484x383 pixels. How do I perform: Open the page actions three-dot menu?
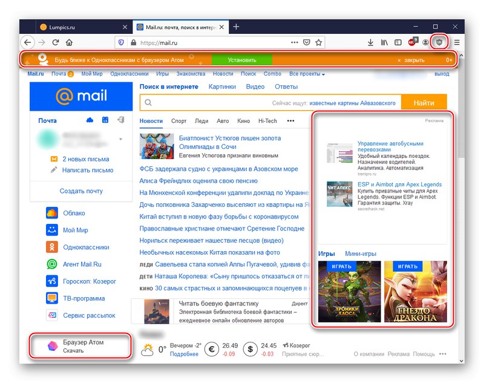pyautogui.click(x=295, y=42)
